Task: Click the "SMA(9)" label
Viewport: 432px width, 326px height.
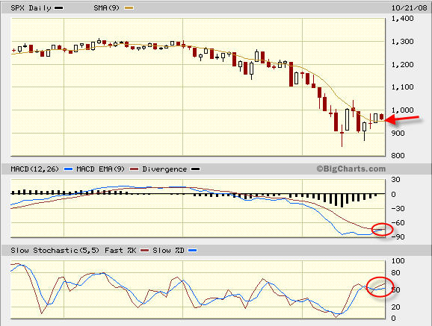Action: click(x=107, y=8)
